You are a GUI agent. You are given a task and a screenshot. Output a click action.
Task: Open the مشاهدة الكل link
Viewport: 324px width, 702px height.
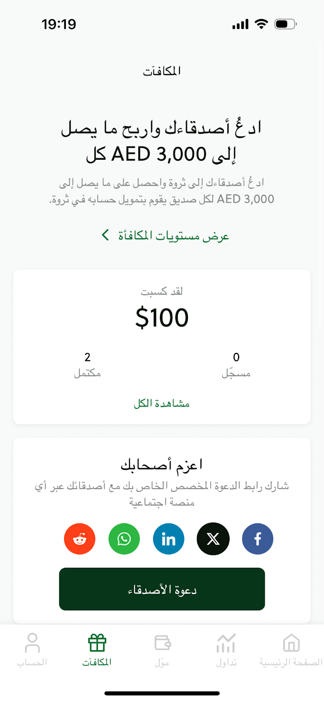162,403
